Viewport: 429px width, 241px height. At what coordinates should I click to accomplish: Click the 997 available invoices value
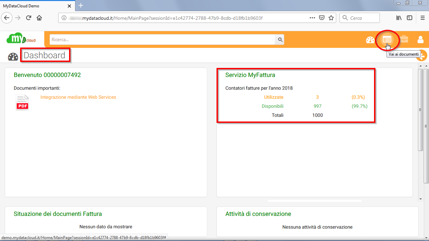pyautogui.click(x=317, y=106)
